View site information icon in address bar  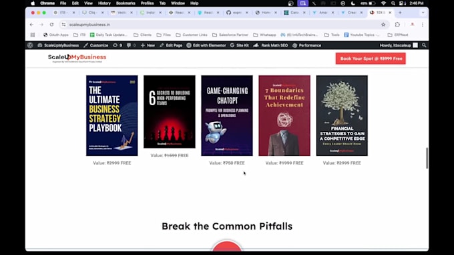click(x=63, y=25)
